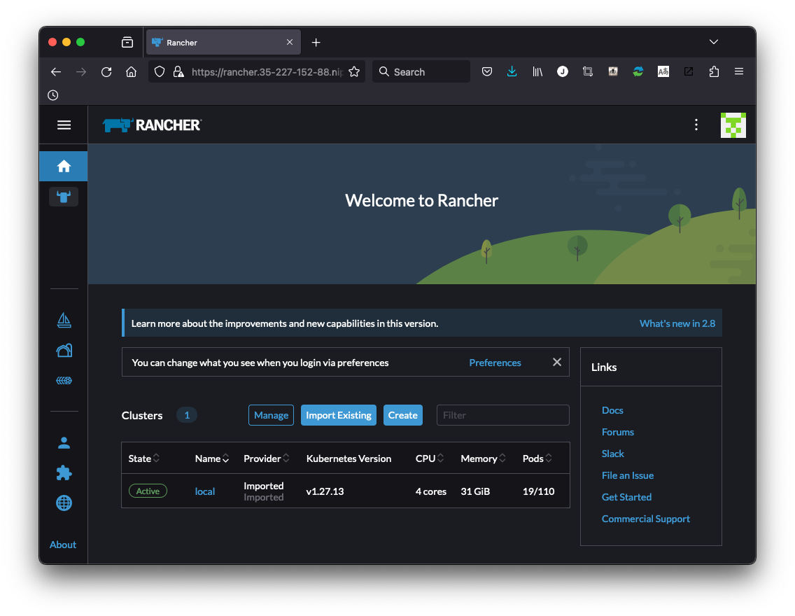795x616 pixels.
Task: Open the Firefox application menu
Action: click(739, 72)
